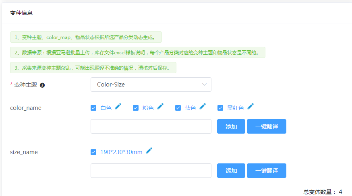The height and width of the screenshot is (196, 352).
Task: Click 一键翻译 button for color_name
Action: tap(267, 126)
